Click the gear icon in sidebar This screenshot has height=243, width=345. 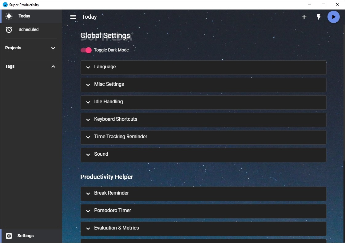coord(9,236)
